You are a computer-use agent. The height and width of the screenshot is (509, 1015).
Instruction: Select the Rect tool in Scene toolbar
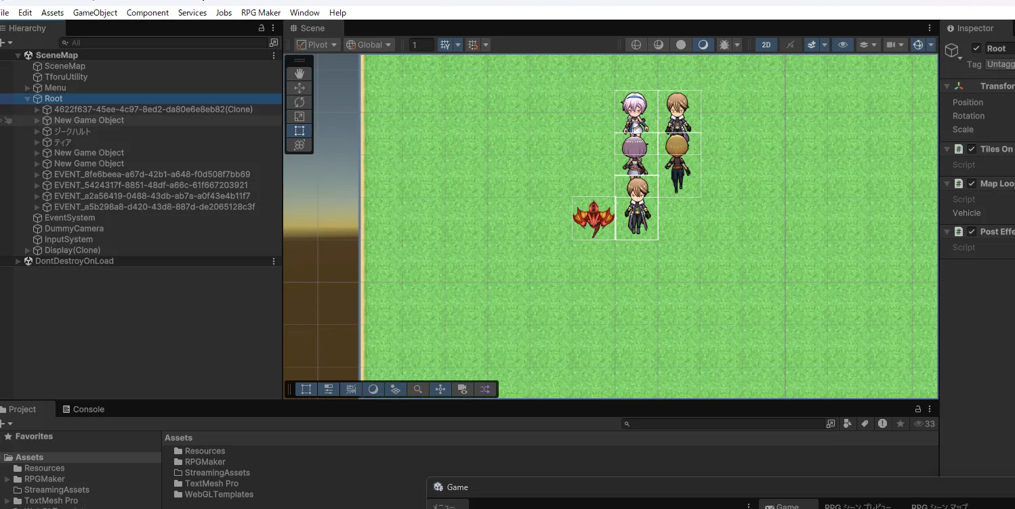tap(299, 131)
